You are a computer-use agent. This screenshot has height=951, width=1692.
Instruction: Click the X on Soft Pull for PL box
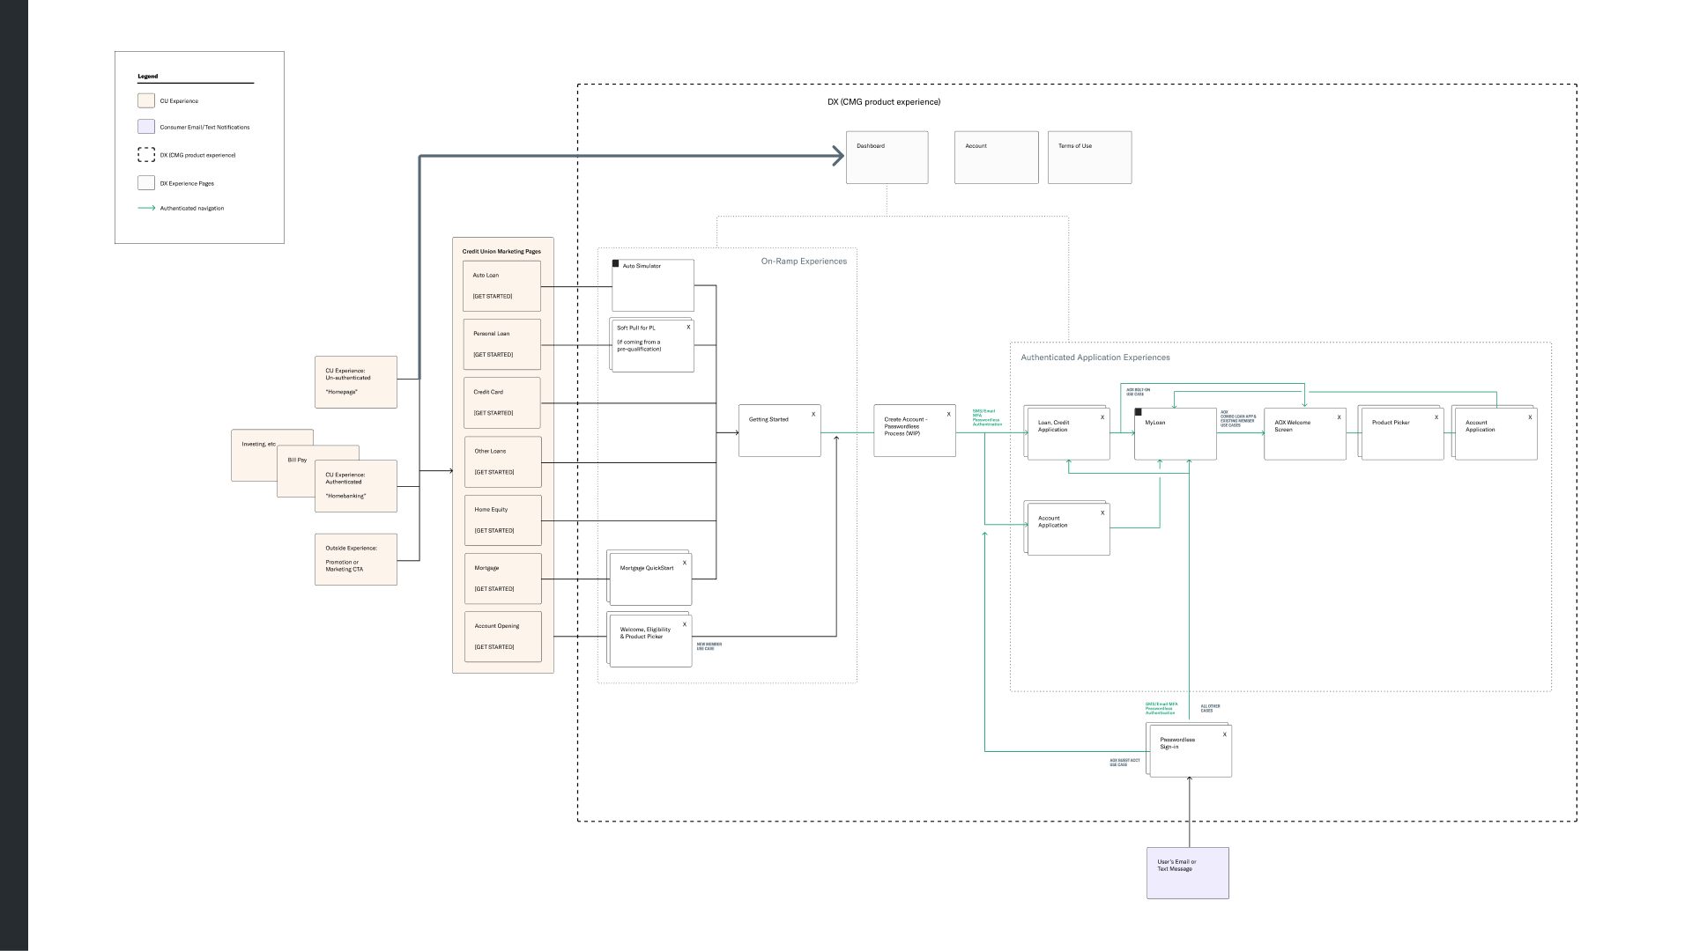pyautogui.click(x=688, y=327)
